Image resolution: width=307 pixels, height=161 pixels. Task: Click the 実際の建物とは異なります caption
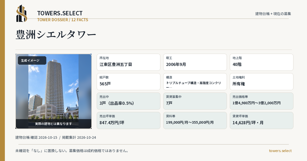point(53,124)
